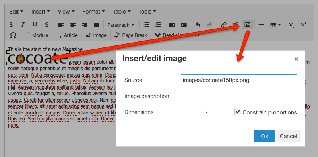
Task: Insert a bullet list
Action: (x=146, y=25)
